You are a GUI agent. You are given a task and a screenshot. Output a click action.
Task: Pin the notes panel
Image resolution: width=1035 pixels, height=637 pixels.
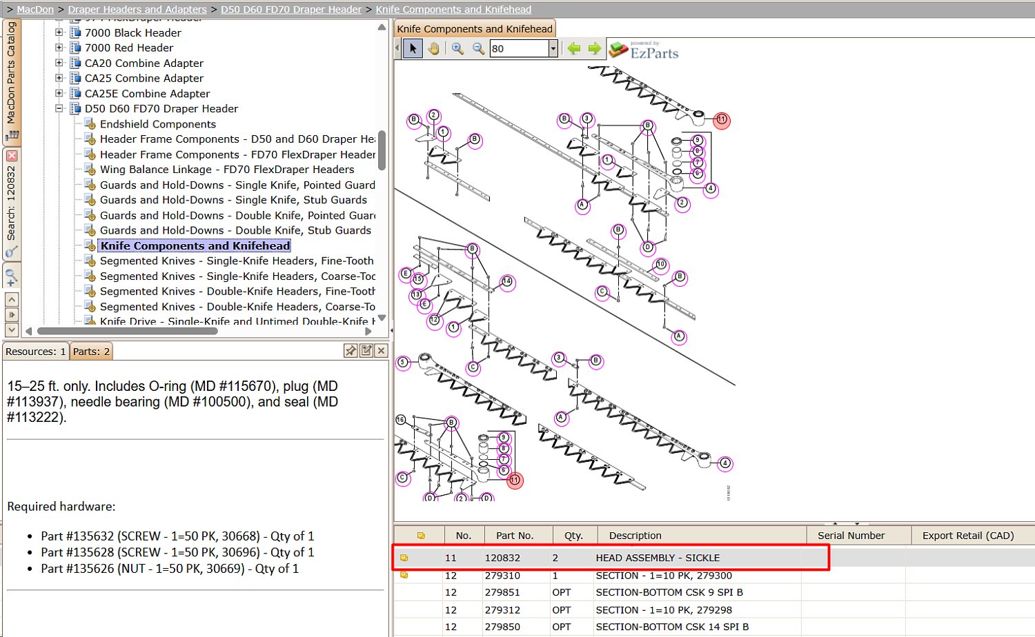coord(351,351)
